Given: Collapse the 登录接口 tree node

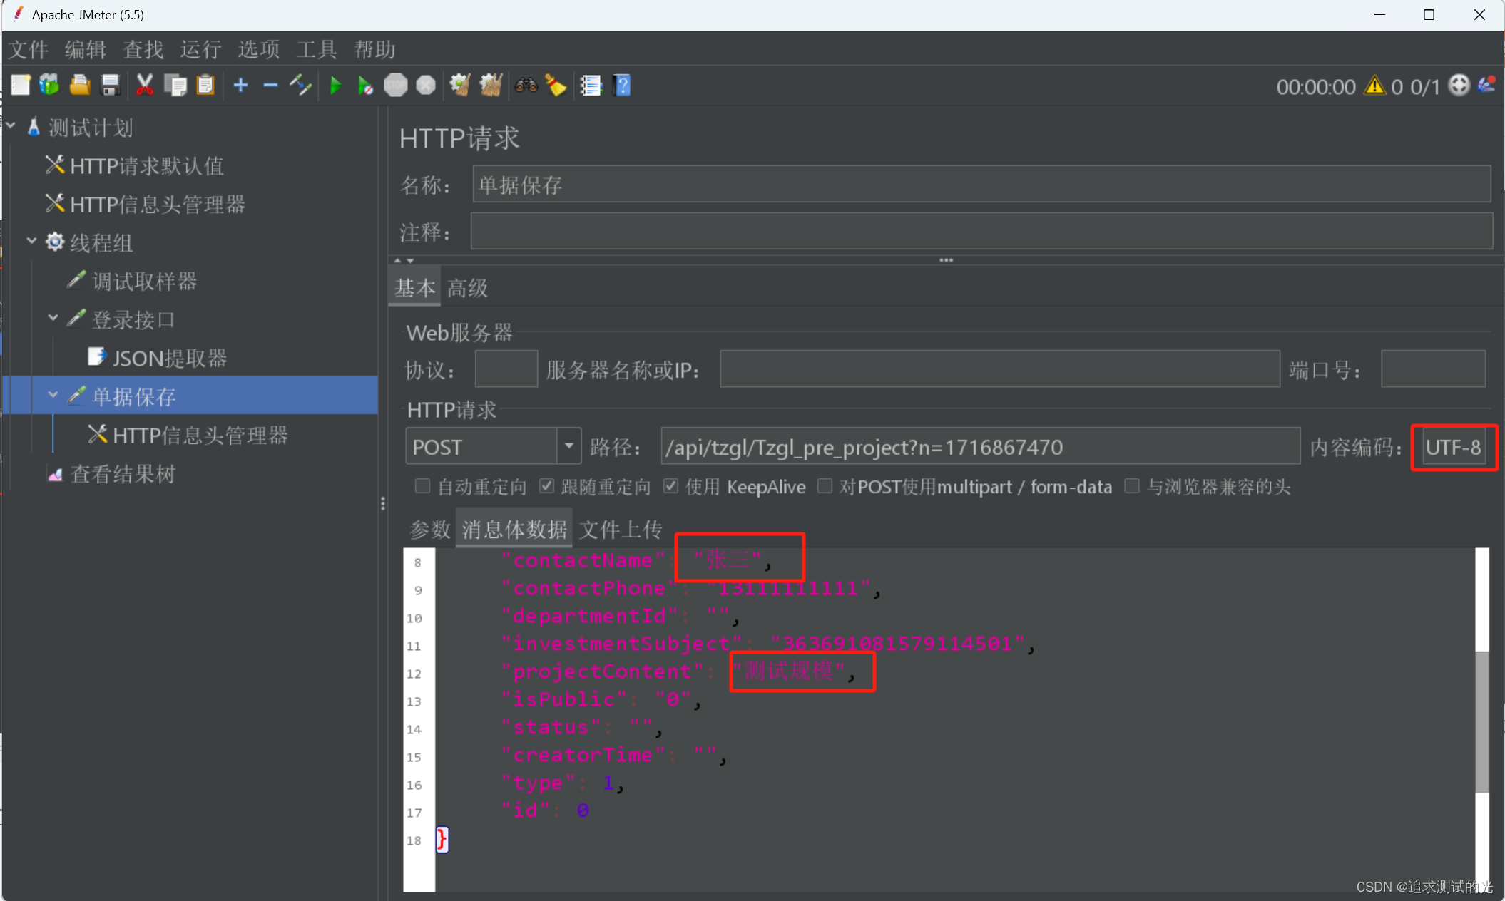Looking at the screenshot, I should 53,318.
